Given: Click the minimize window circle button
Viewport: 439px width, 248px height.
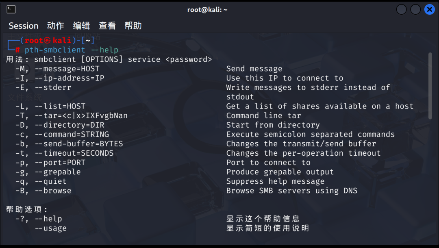Looking at the screenshot, I should [x=402, y=9].
